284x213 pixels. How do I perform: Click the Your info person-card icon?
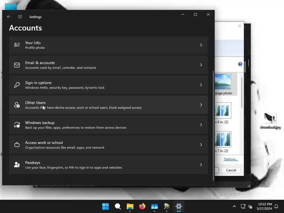click(x=17, y=45)
